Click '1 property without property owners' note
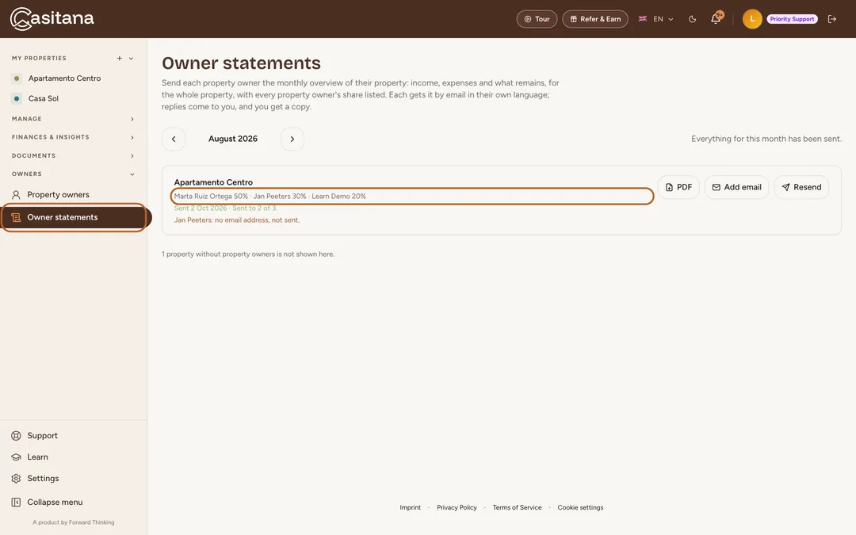The image size is (856, 535). click(248, 254)
